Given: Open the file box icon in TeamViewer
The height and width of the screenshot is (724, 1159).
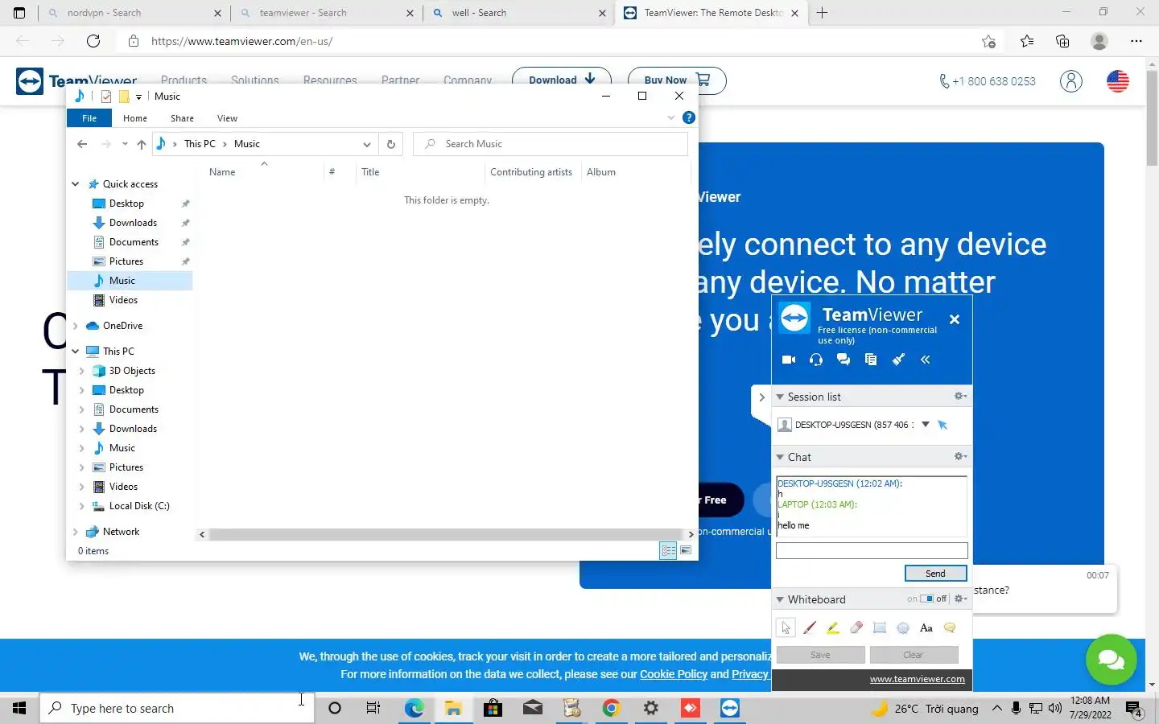Looking at the screenshot, I should click(871, 360).
